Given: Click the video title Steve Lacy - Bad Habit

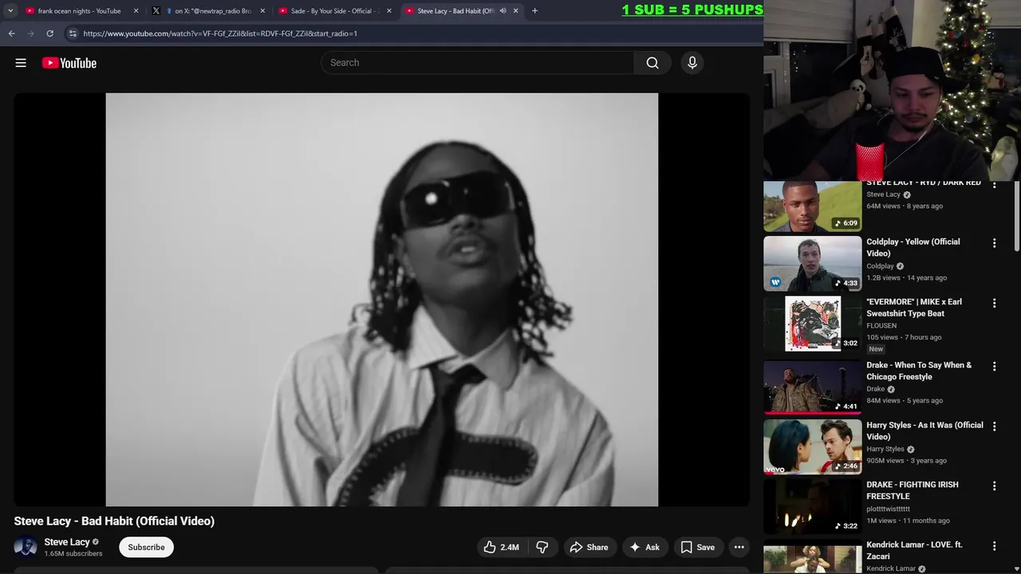Looking at the screenshot, I should [114, 521].
